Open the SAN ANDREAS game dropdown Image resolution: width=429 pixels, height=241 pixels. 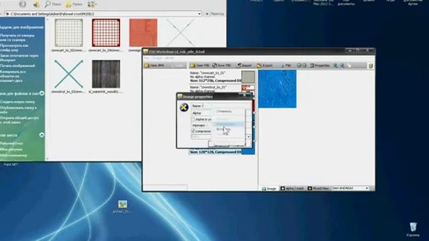[x=351, y=188]
